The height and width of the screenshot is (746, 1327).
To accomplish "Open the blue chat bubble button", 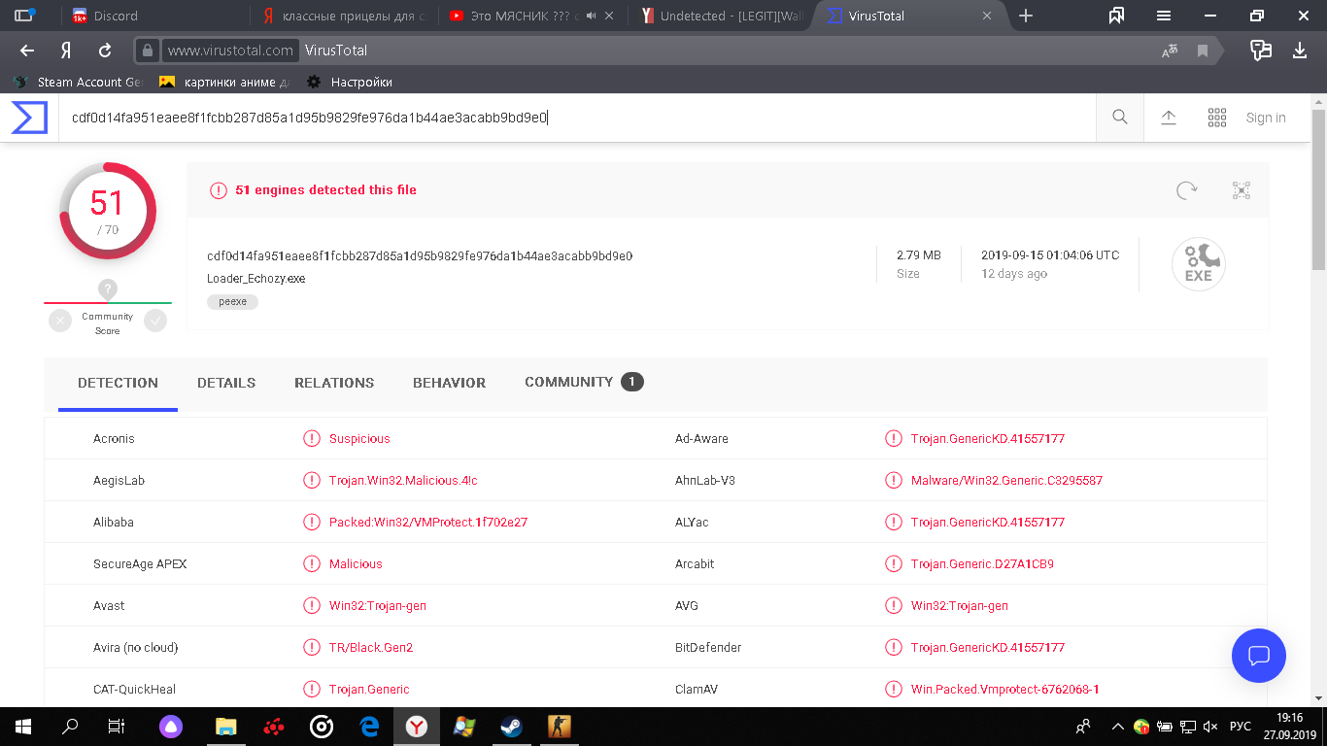I will 1259,656.
